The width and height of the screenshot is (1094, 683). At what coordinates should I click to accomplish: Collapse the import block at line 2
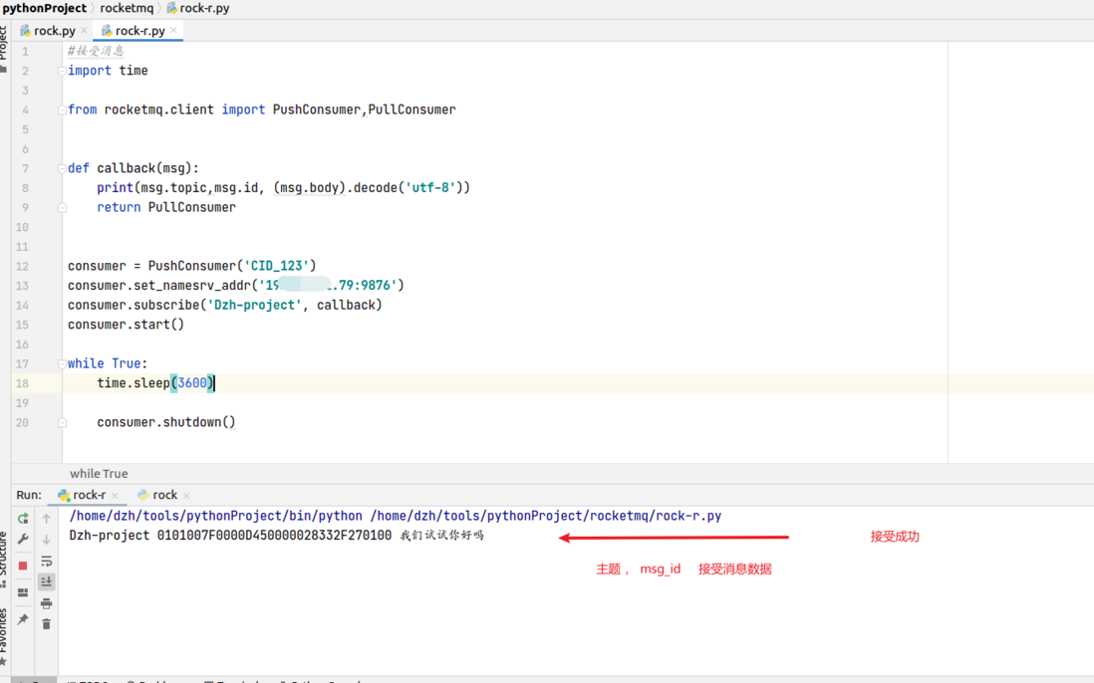pos(62,71)
